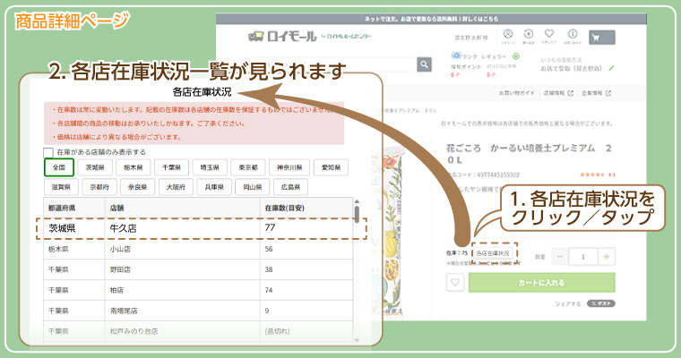Open the notifications info icon in header
Screen dimensions: 681x358
573,36
